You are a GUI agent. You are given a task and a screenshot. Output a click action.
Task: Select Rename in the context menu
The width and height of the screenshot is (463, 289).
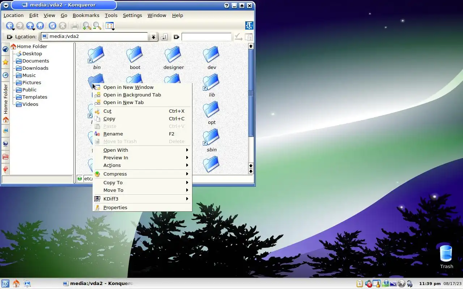142,134
